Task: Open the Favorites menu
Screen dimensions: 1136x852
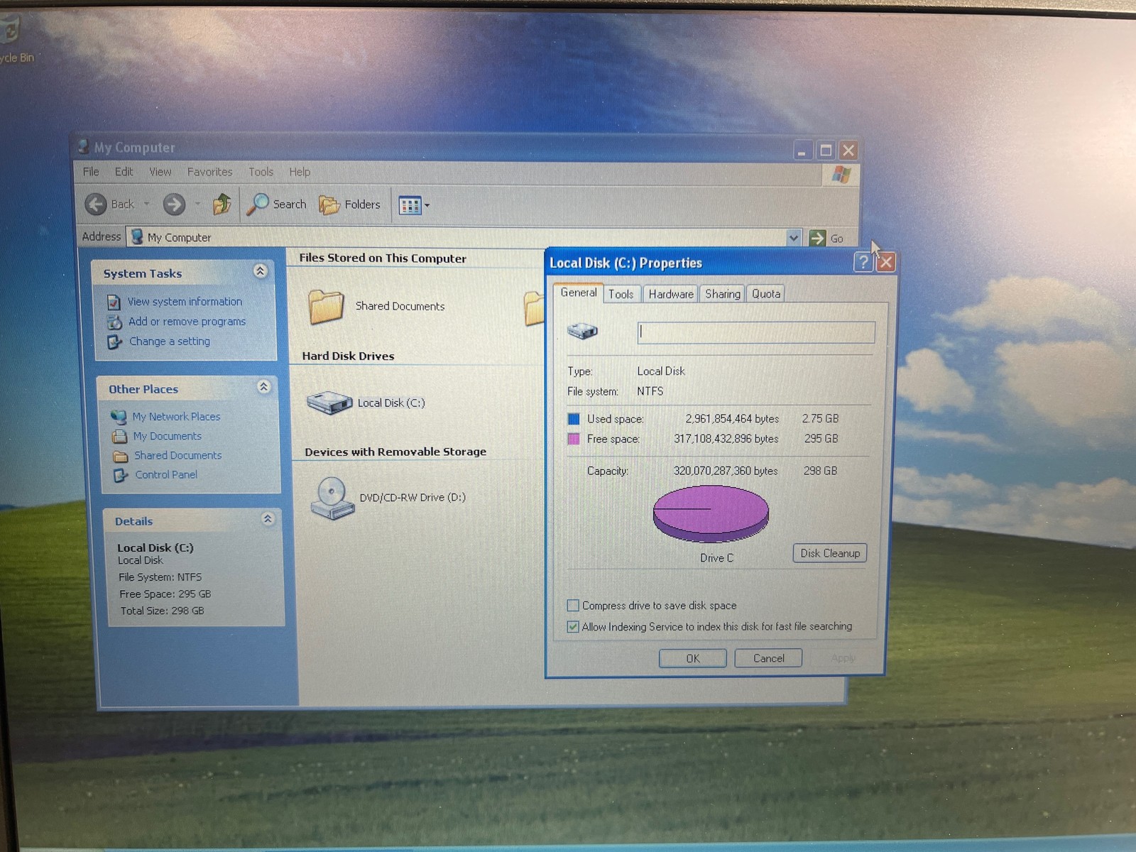Action: coord(209,172)
